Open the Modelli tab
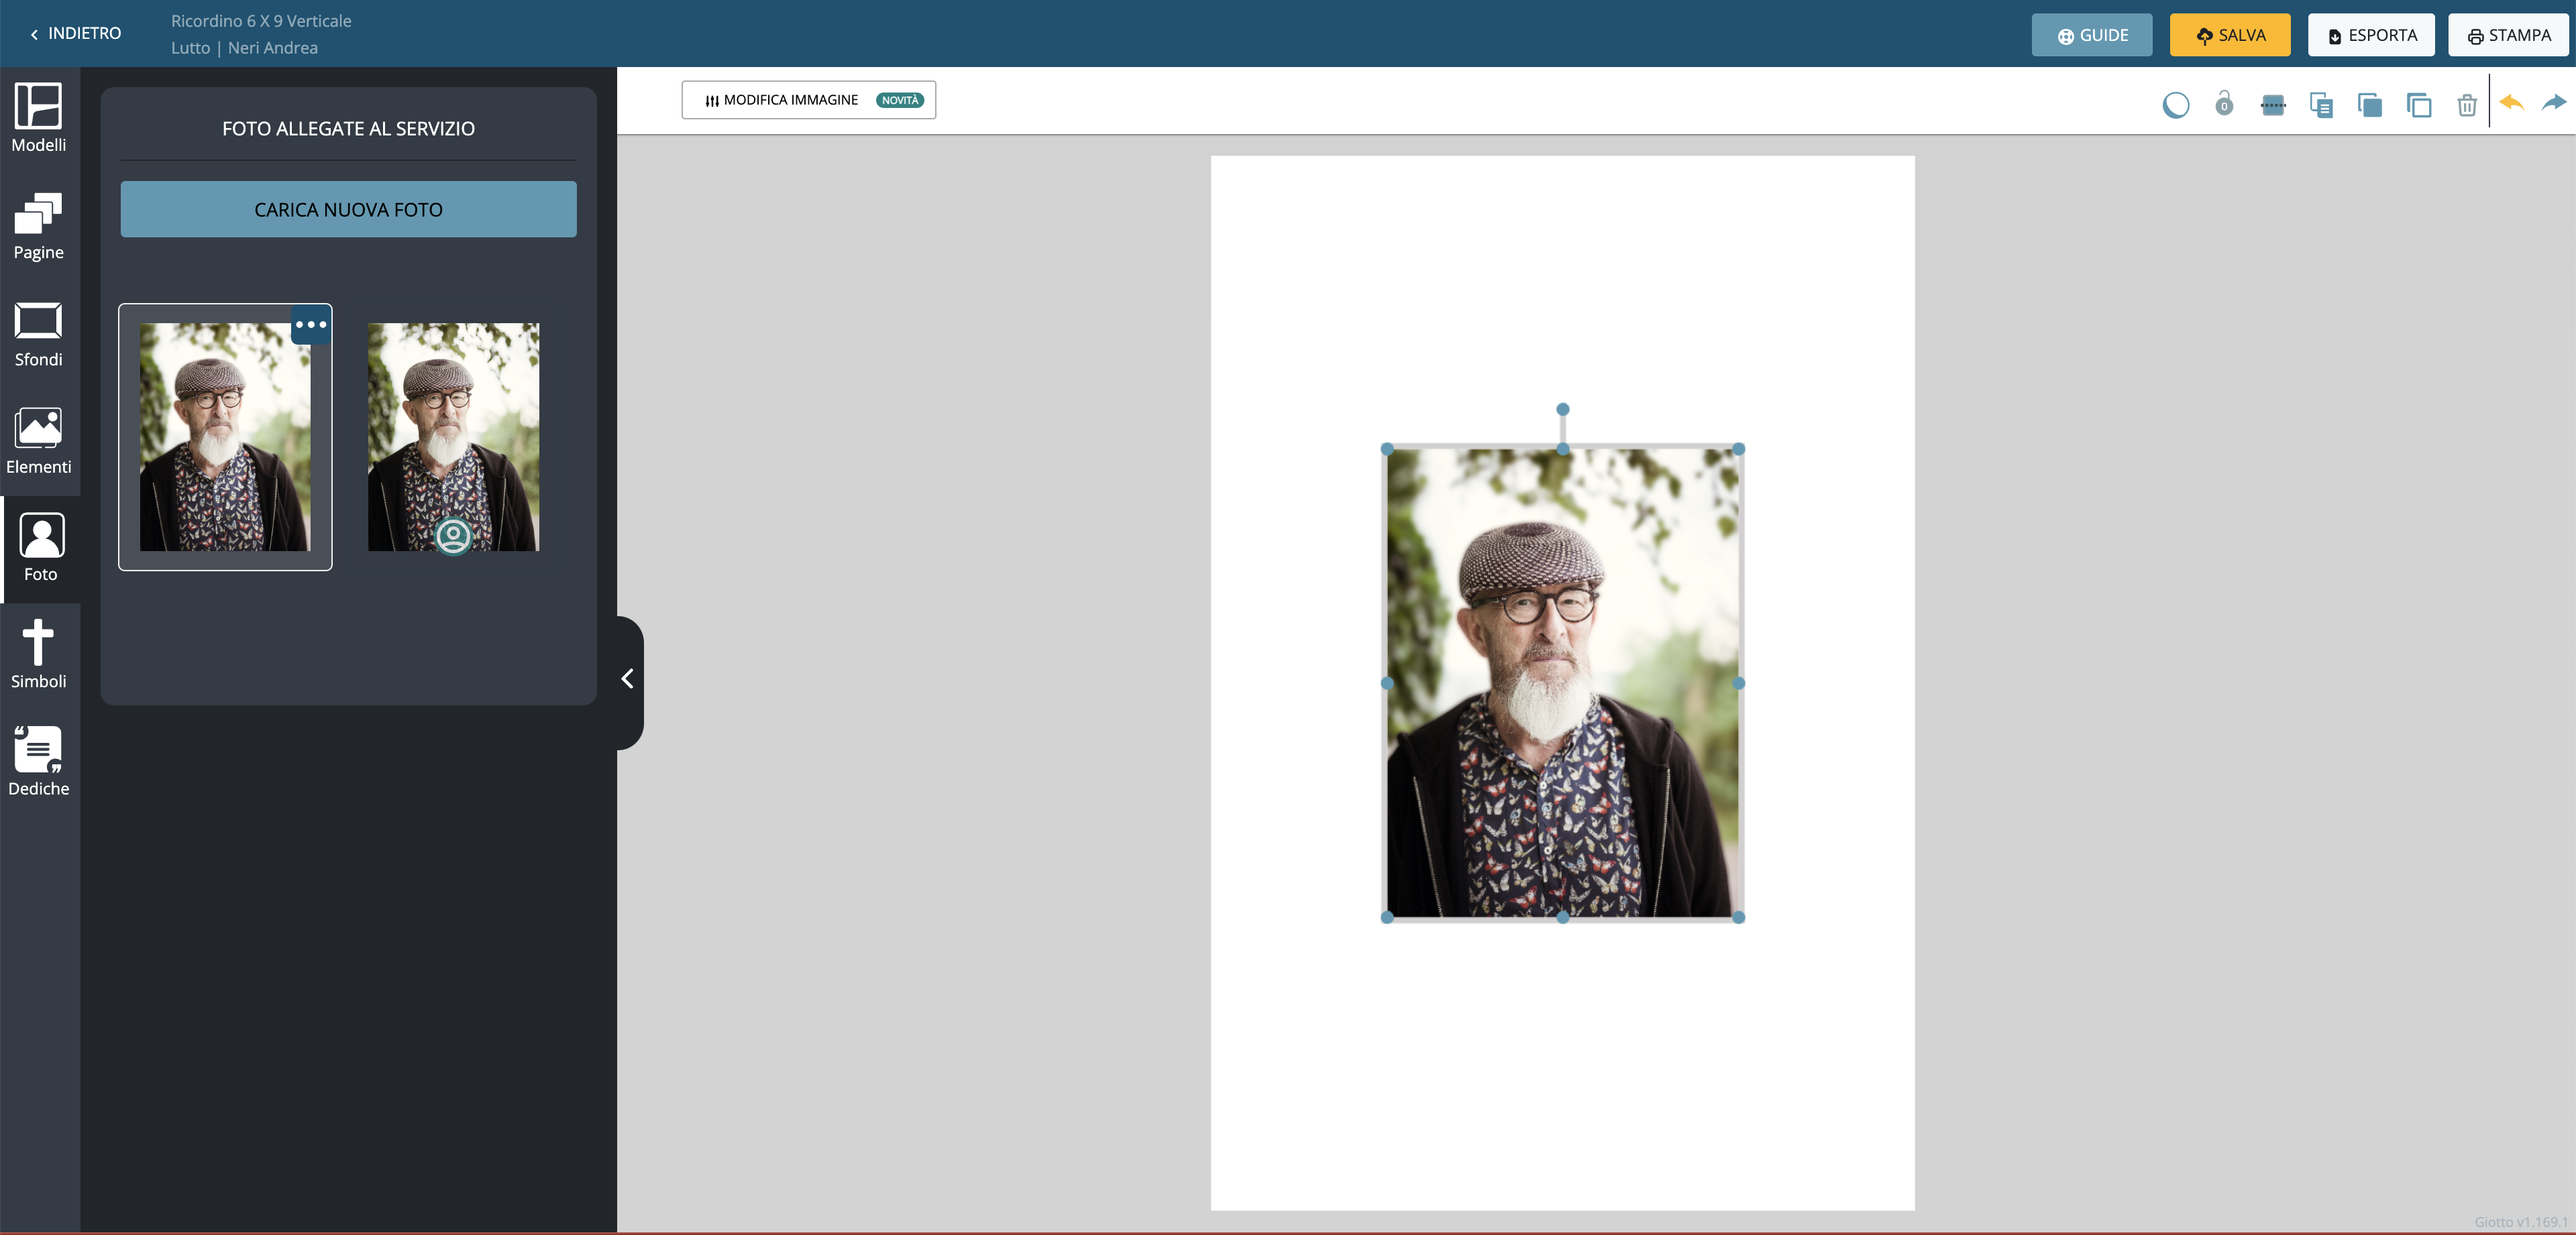Viewport: 2576px width, 1235px height. point(39,118)
